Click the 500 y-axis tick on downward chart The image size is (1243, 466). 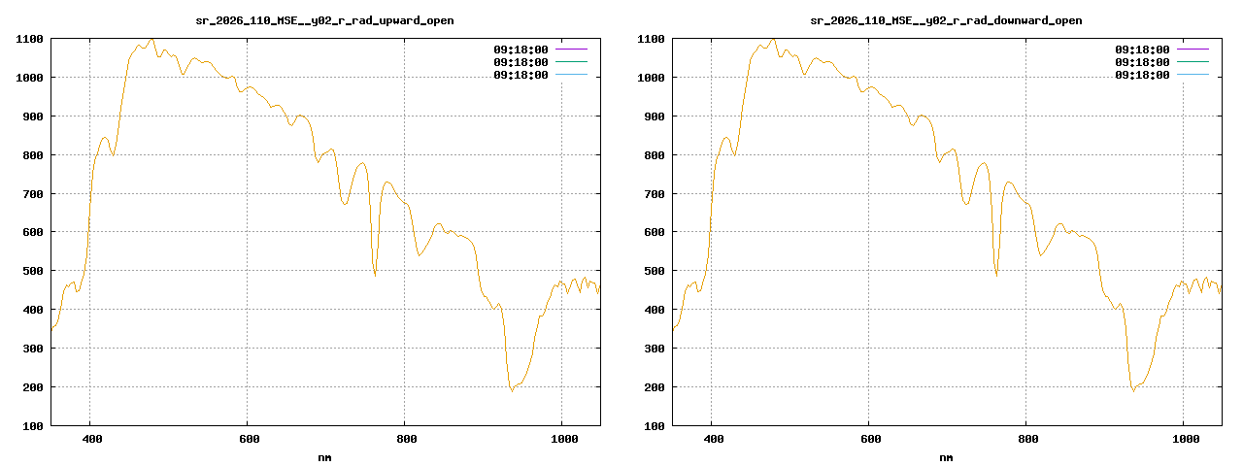tap(654, 271)
